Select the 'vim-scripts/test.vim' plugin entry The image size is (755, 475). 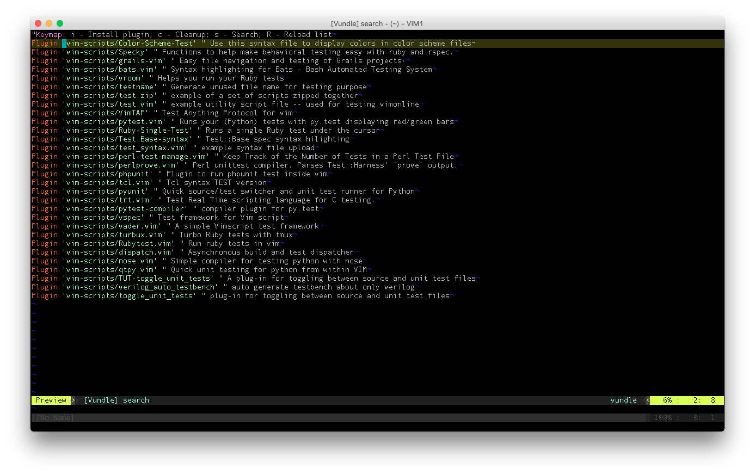pos(228,104)
